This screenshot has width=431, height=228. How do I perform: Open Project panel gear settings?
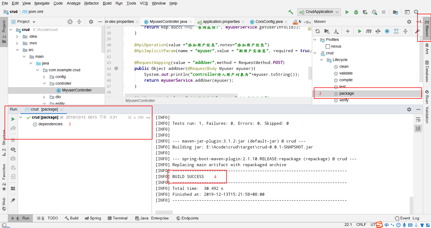pos(91,22)
